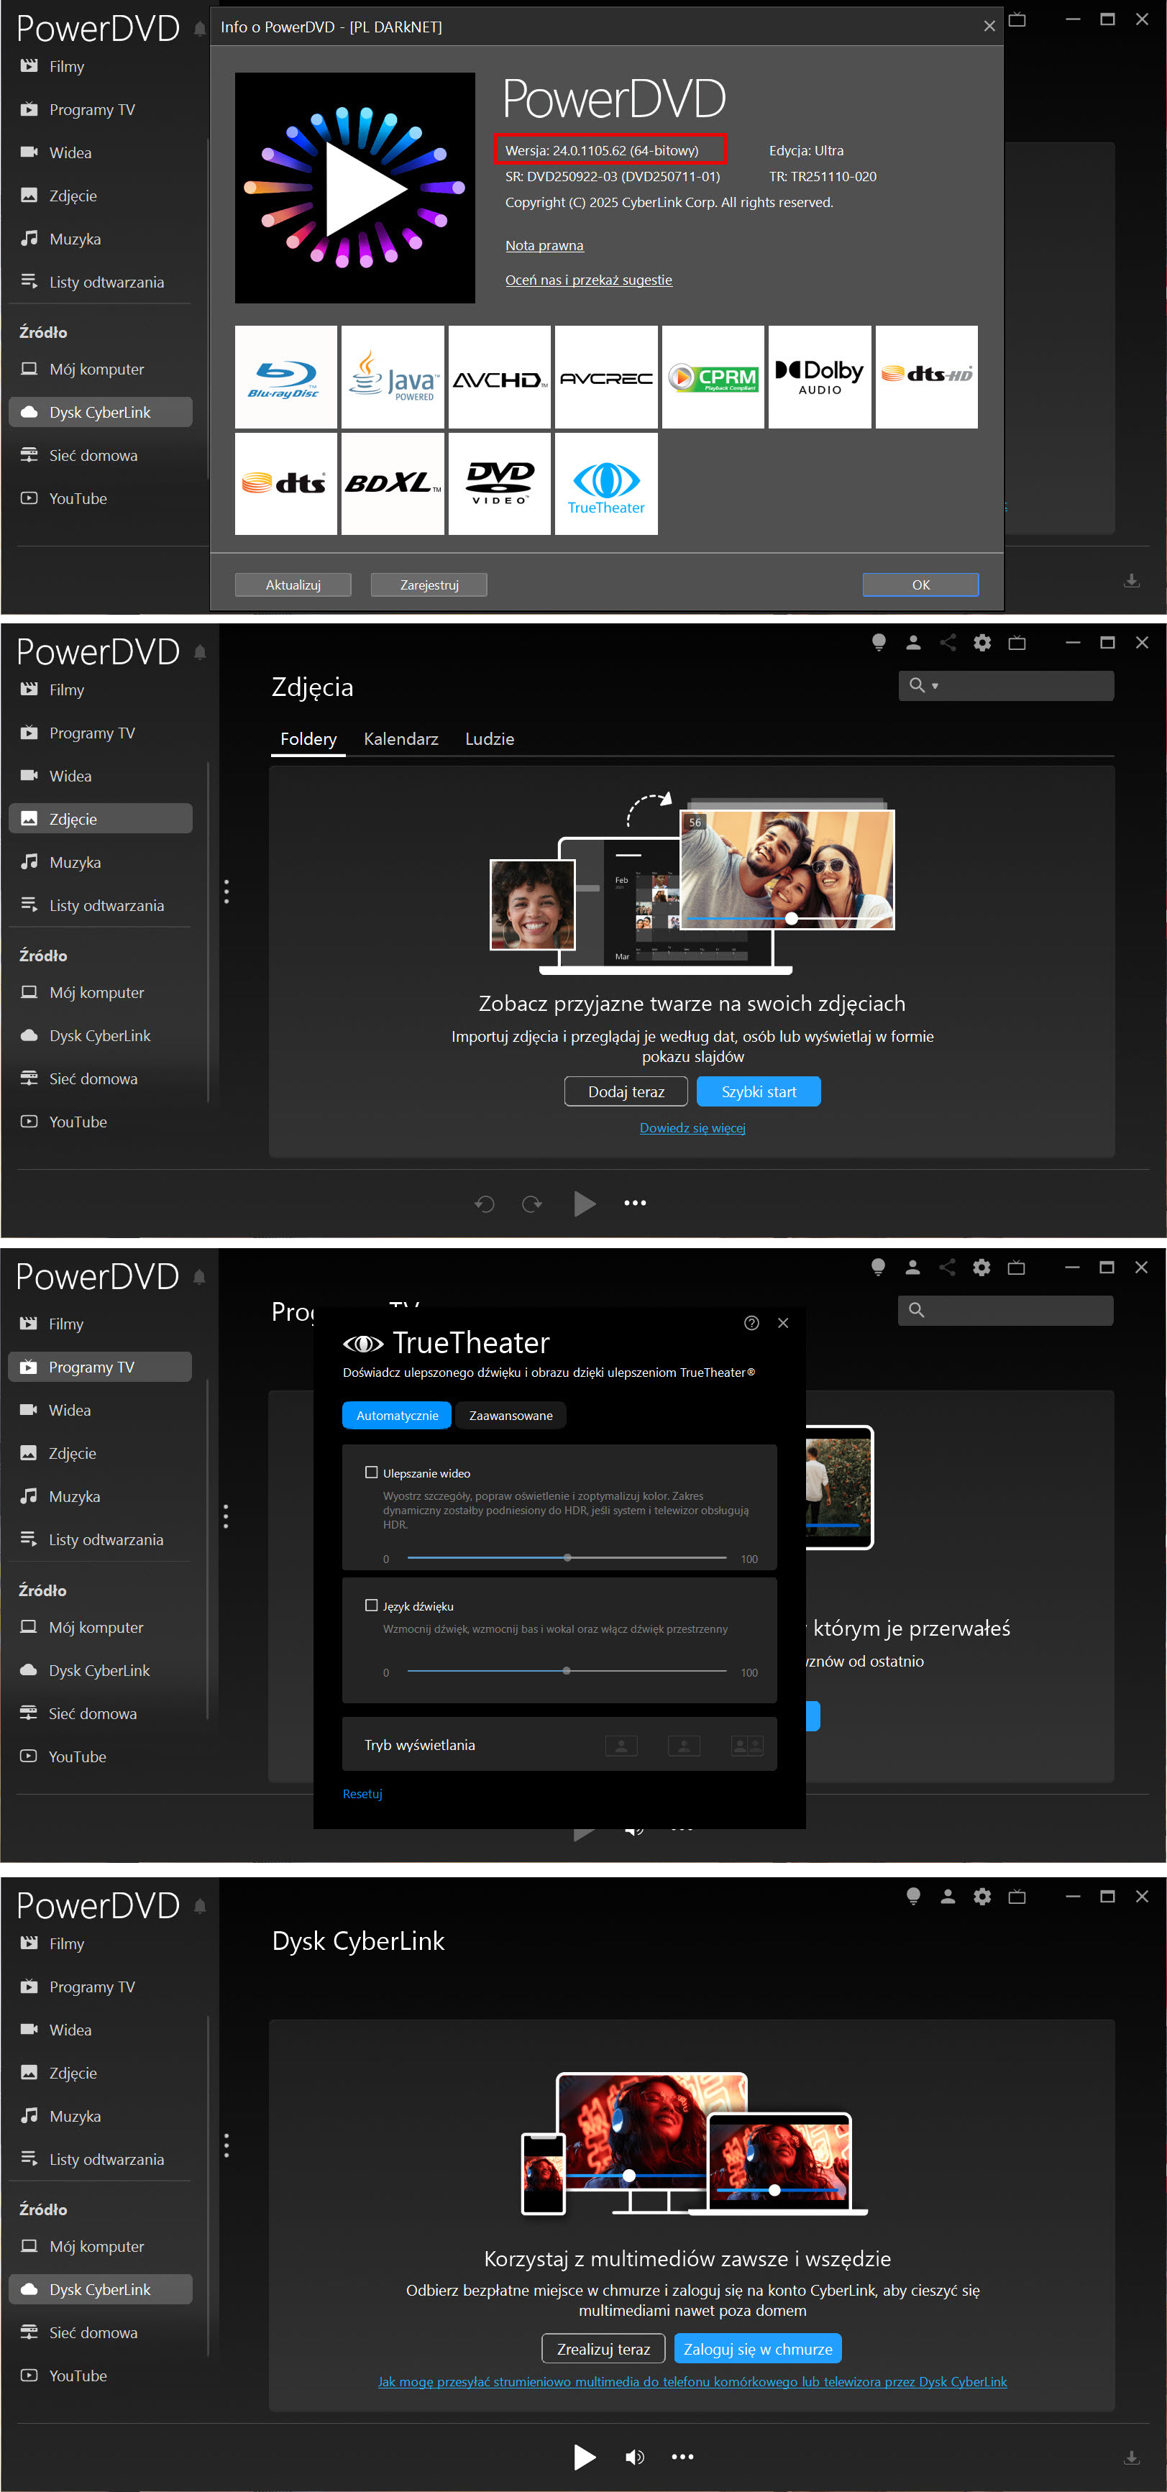Click lightbulb icon on Dysk CyberLink page
This screenshot has height=2492, width=1167.
pos(912,1896)
